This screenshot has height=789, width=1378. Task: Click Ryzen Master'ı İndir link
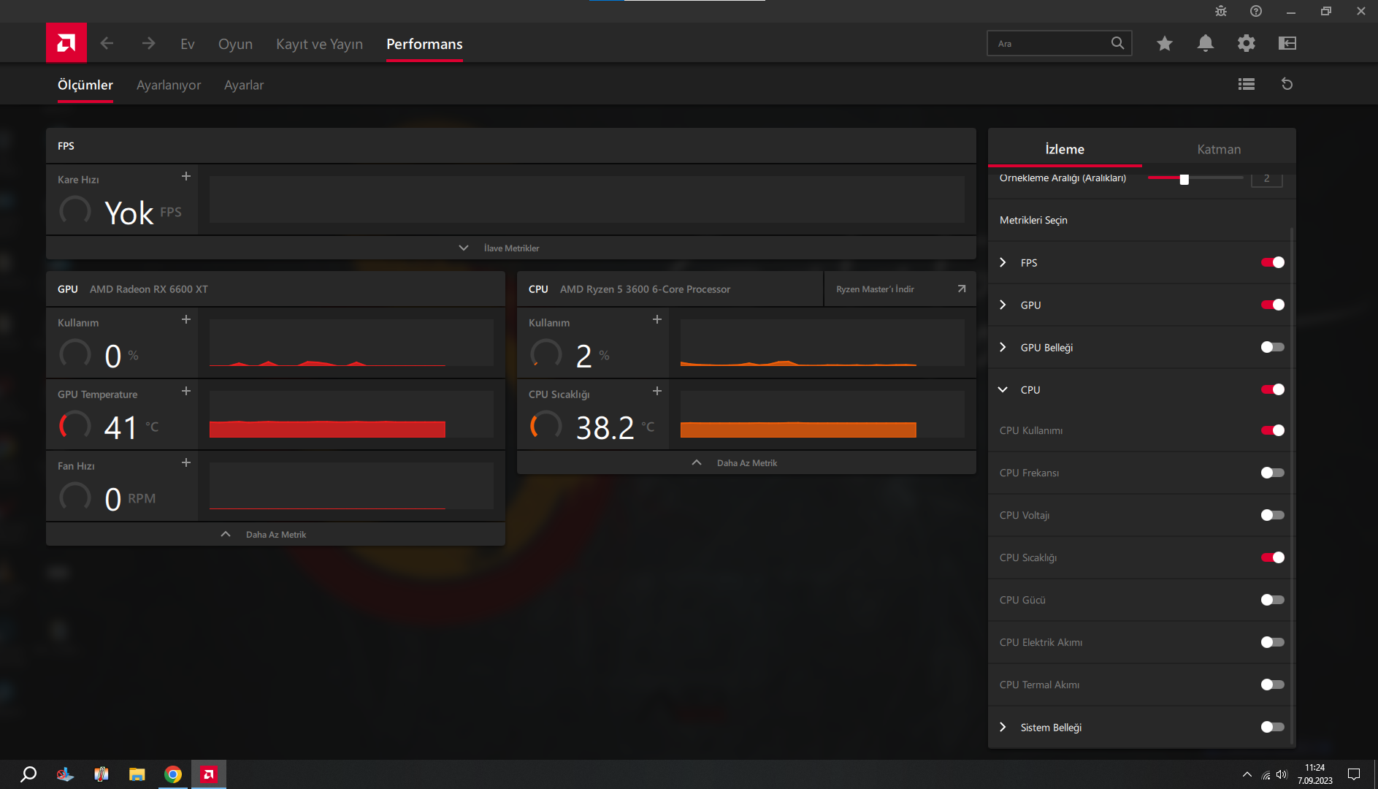point(900,289)
